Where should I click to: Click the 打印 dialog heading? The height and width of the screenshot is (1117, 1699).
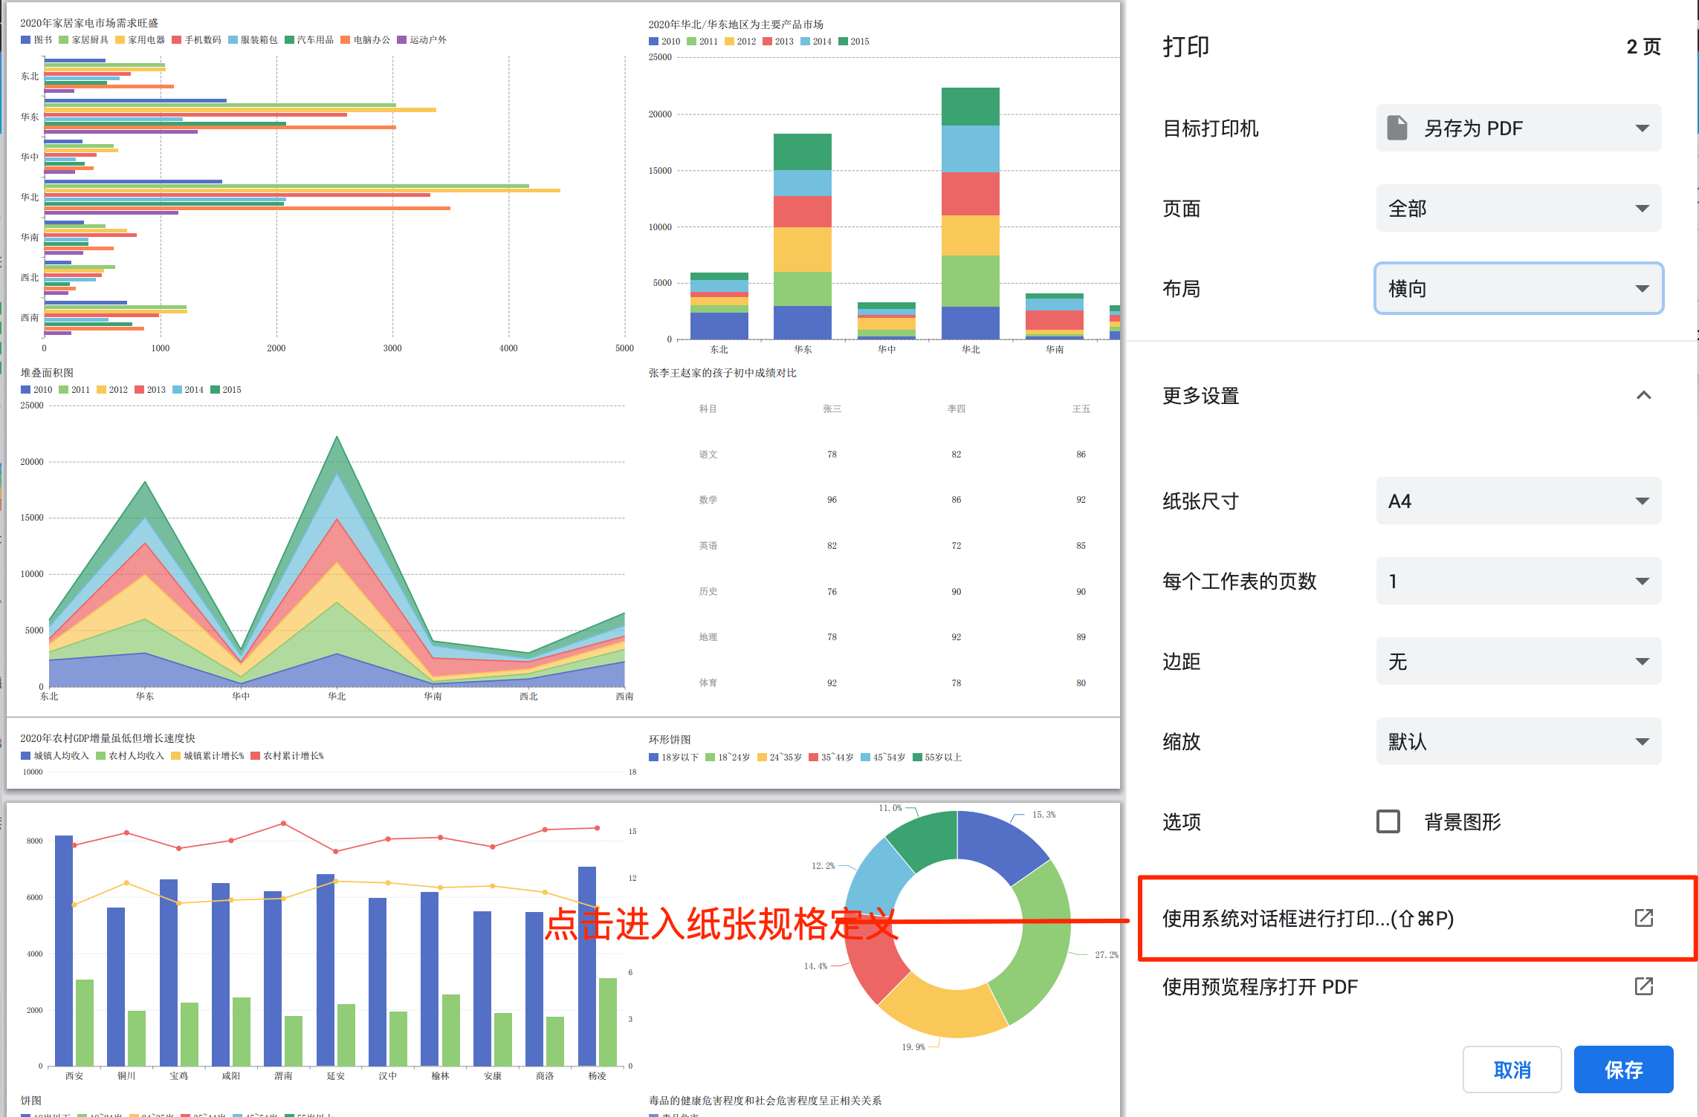(x=1186, y=46)
